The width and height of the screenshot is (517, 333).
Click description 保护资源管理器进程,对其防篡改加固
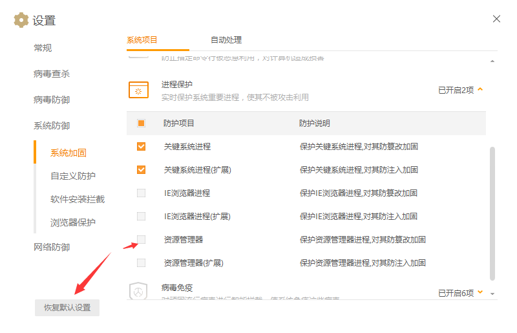pos(363,240)
